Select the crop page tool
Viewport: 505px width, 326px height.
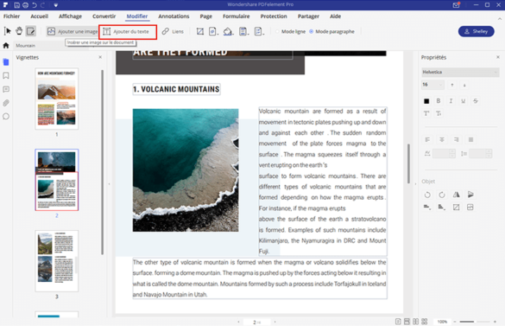coord(200,31)
